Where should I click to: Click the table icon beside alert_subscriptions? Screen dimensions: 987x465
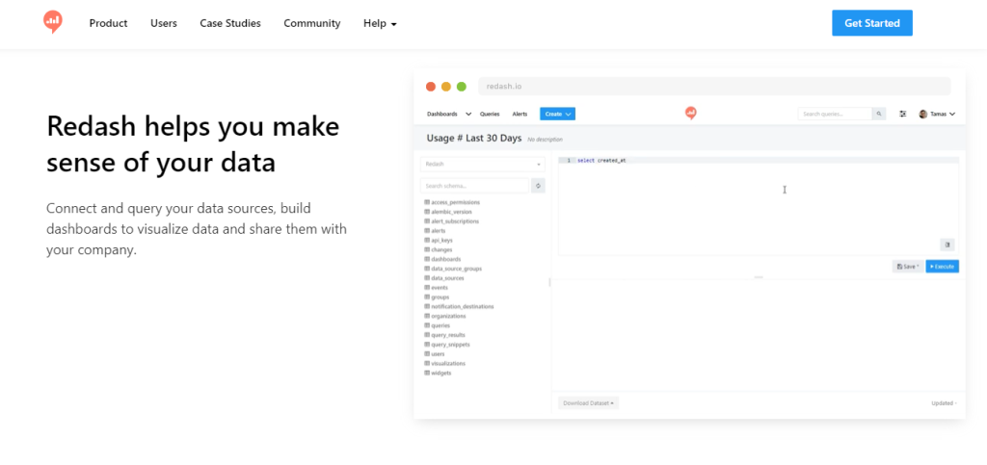point(427,221)
